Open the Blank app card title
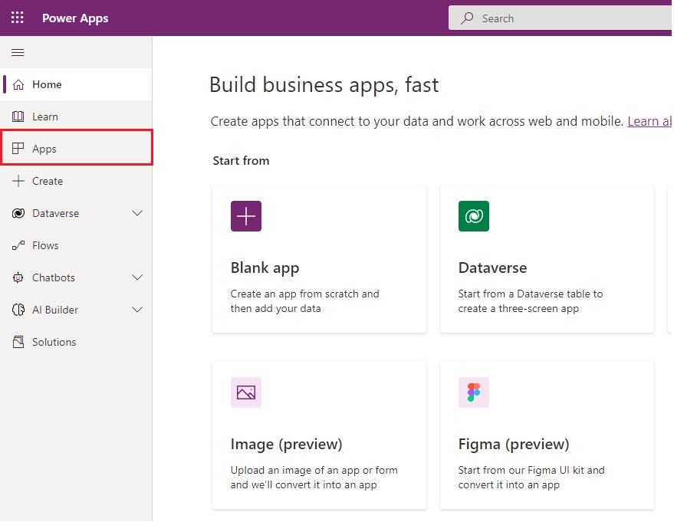The image size is (674, 522). (x=265, y=268)
